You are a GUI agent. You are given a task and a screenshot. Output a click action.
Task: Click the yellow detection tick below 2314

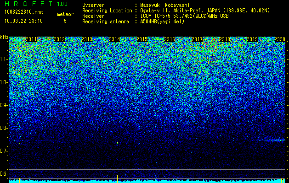[x=118, y=179]
